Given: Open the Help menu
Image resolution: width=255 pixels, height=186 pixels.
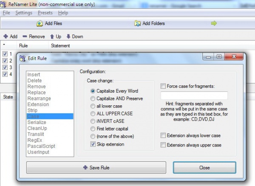Looking at the screenshot, I should (x=63, y=13).
